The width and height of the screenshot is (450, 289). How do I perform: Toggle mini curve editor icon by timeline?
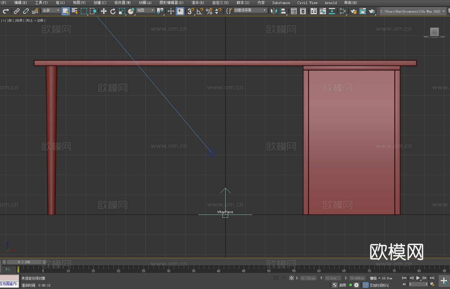[x=8, y=269]
